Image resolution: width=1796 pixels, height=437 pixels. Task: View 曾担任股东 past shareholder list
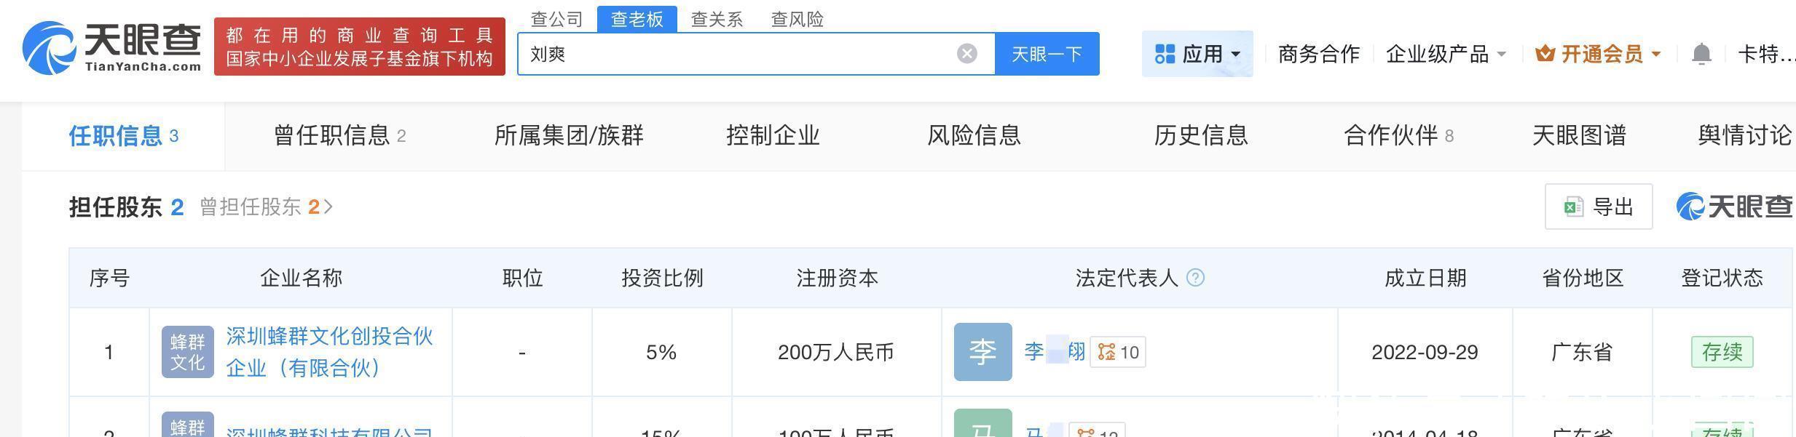click(266, 207)
